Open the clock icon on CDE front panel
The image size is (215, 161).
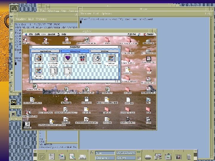coord(42,157)
